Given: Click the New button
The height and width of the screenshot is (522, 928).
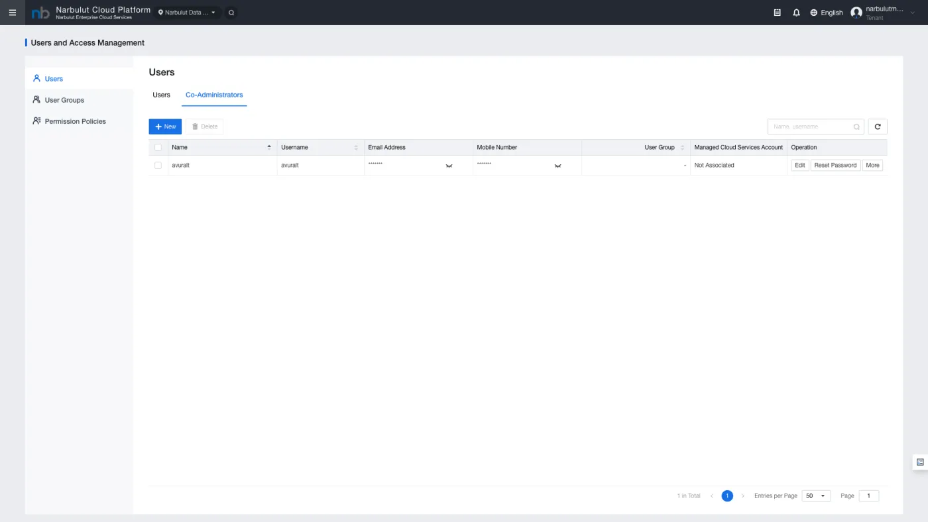Looking at the screenshot, I should (x=165, y=127).
